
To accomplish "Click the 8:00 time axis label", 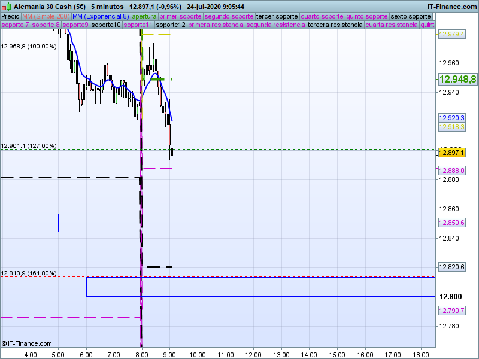I will pyautogui.click(x=142, y=355).
